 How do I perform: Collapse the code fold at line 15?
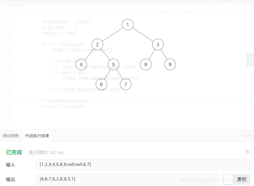pyautogui.click(x=14, y=45)
